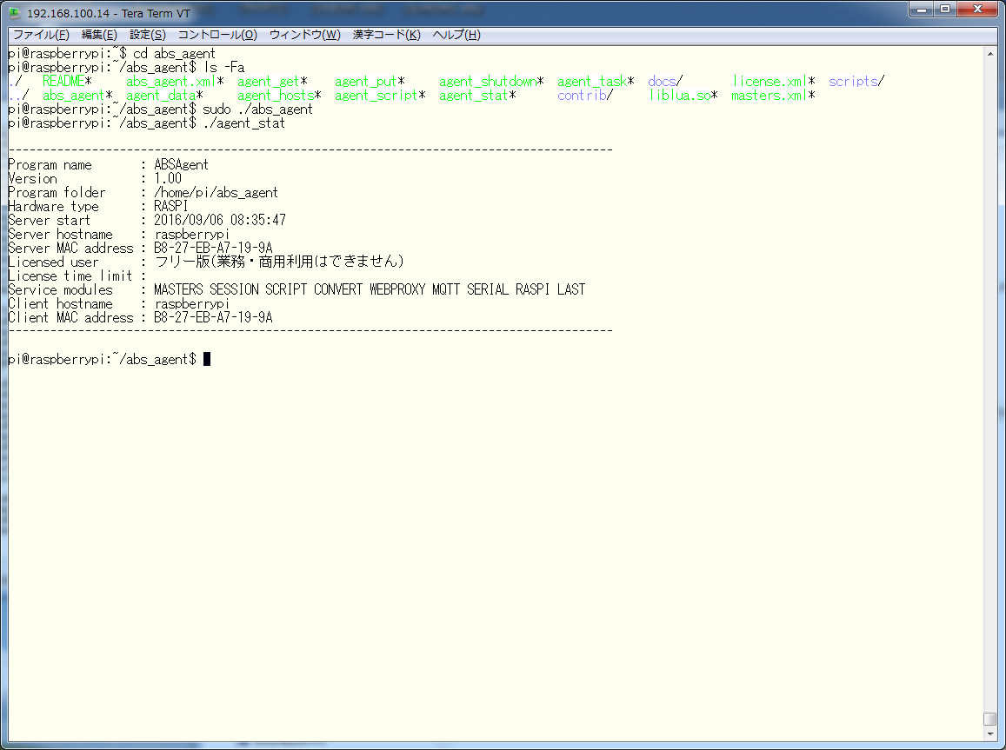The width and height of the screenshot is (1006, 750).
Task: Click the vertical scrollbar thumb
Action: [x=989, y=719]
